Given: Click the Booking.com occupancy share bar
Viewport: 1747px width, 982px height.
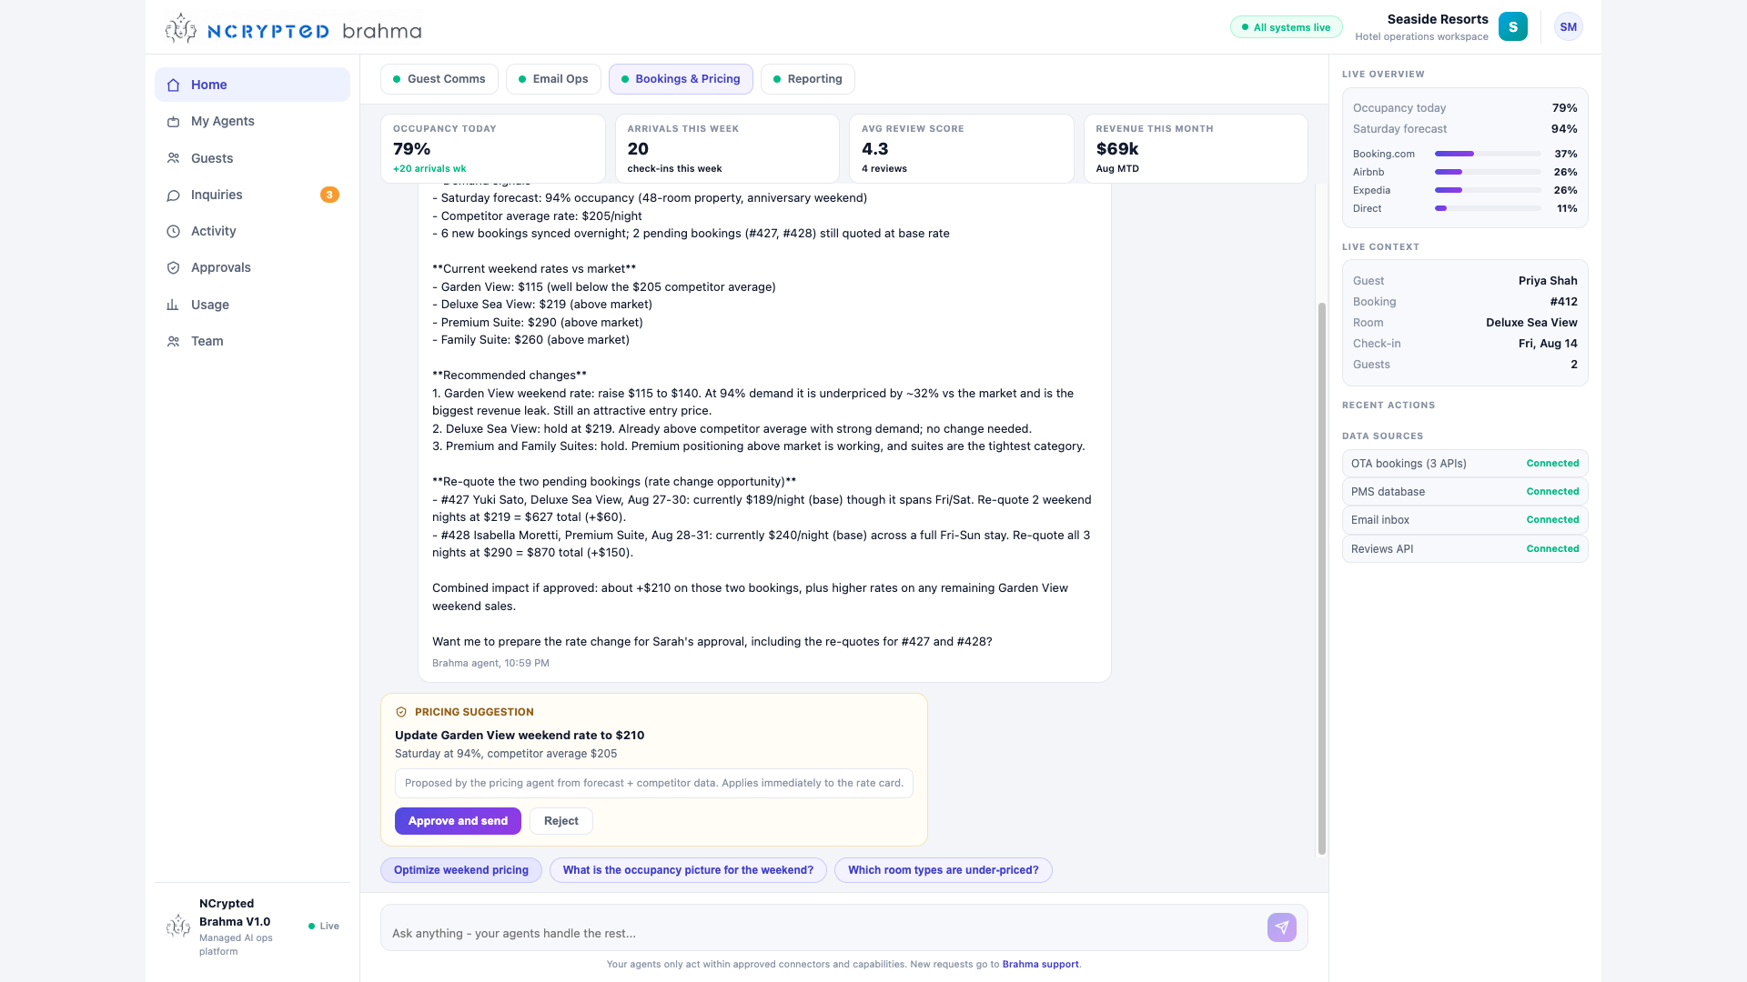Looking at the screenshot, I should [x=1488, y=154].
